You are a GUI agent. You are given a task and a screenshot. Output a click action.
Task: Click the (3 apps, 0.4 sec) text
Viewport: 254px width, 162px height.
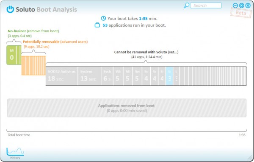click(20, 36)
